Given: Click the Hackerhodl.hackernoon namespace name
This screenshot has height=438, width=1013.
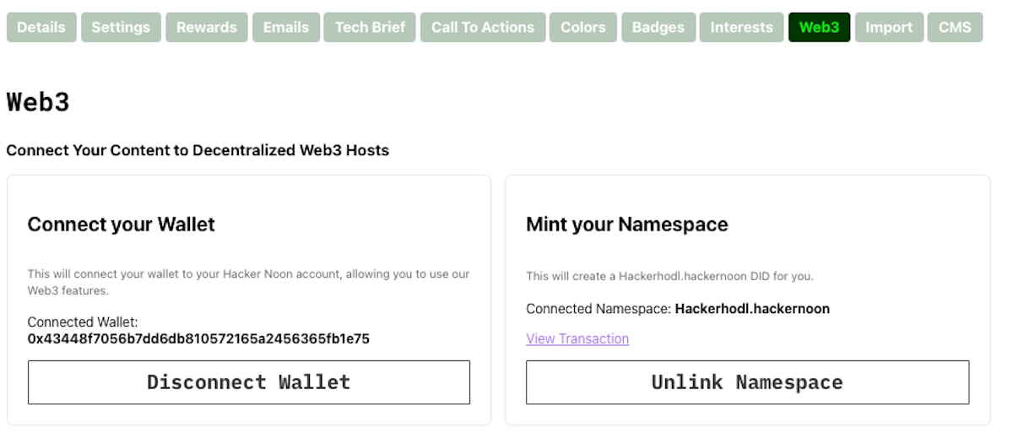Looking at the screenshot, I should click(x=752, y=309).
